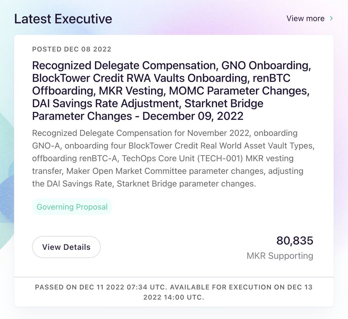Screen dimensions: 348x319
Task: Click description line about Starknet Bridge parameter changes
Action: [144, 184]
